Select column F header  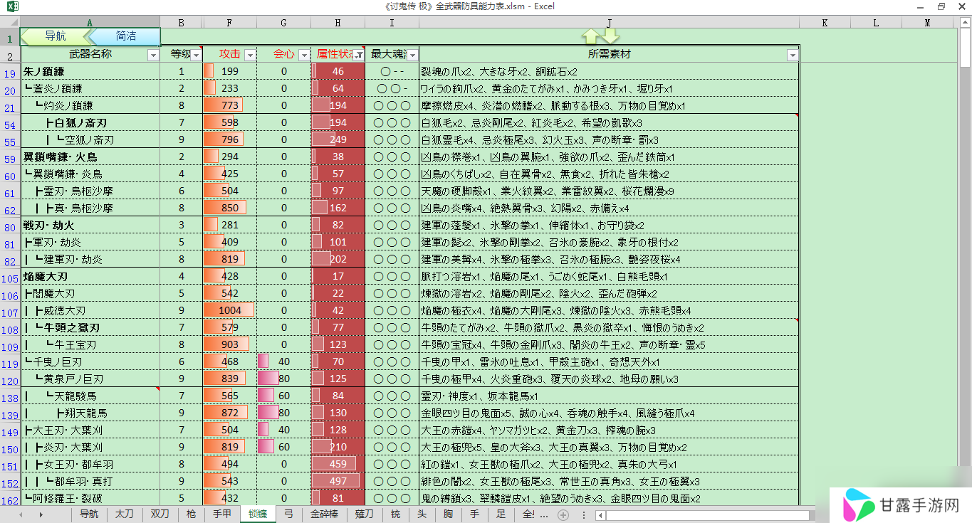click(230, 23)
